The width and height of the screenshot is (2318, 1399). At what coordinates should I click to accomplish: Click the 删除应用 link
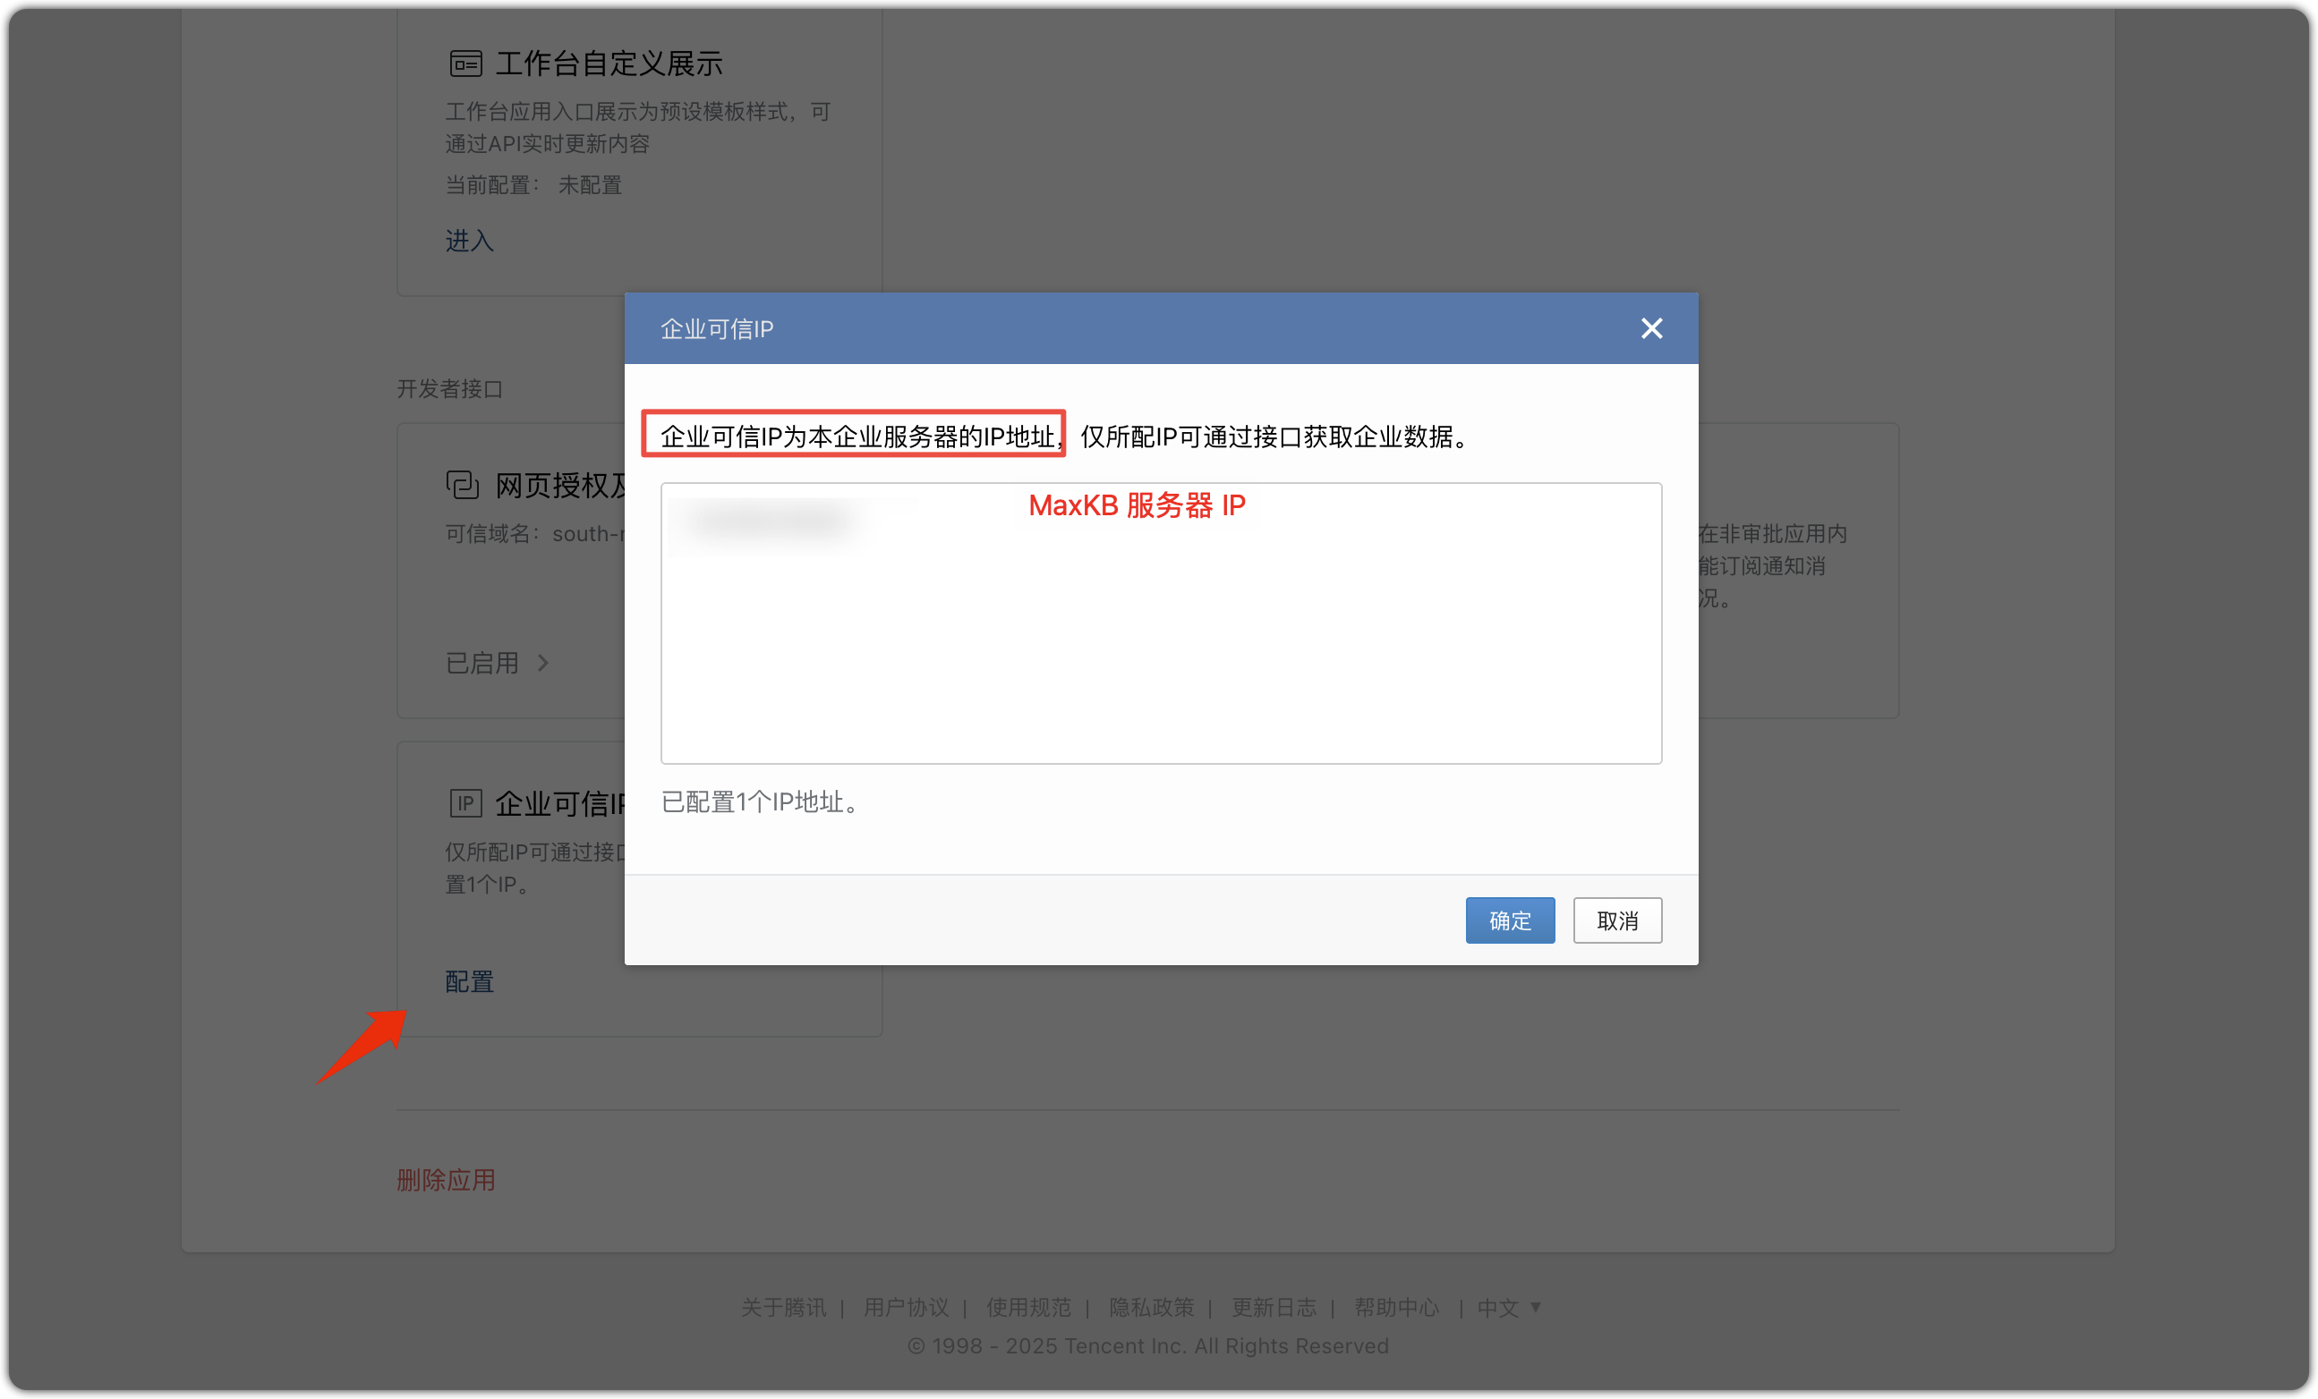click(446, 1180)
